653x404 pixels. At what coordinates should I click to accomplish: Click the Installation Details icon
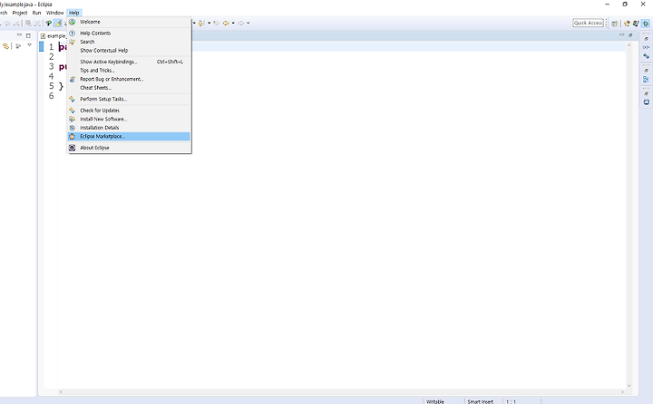coord(72,128)
